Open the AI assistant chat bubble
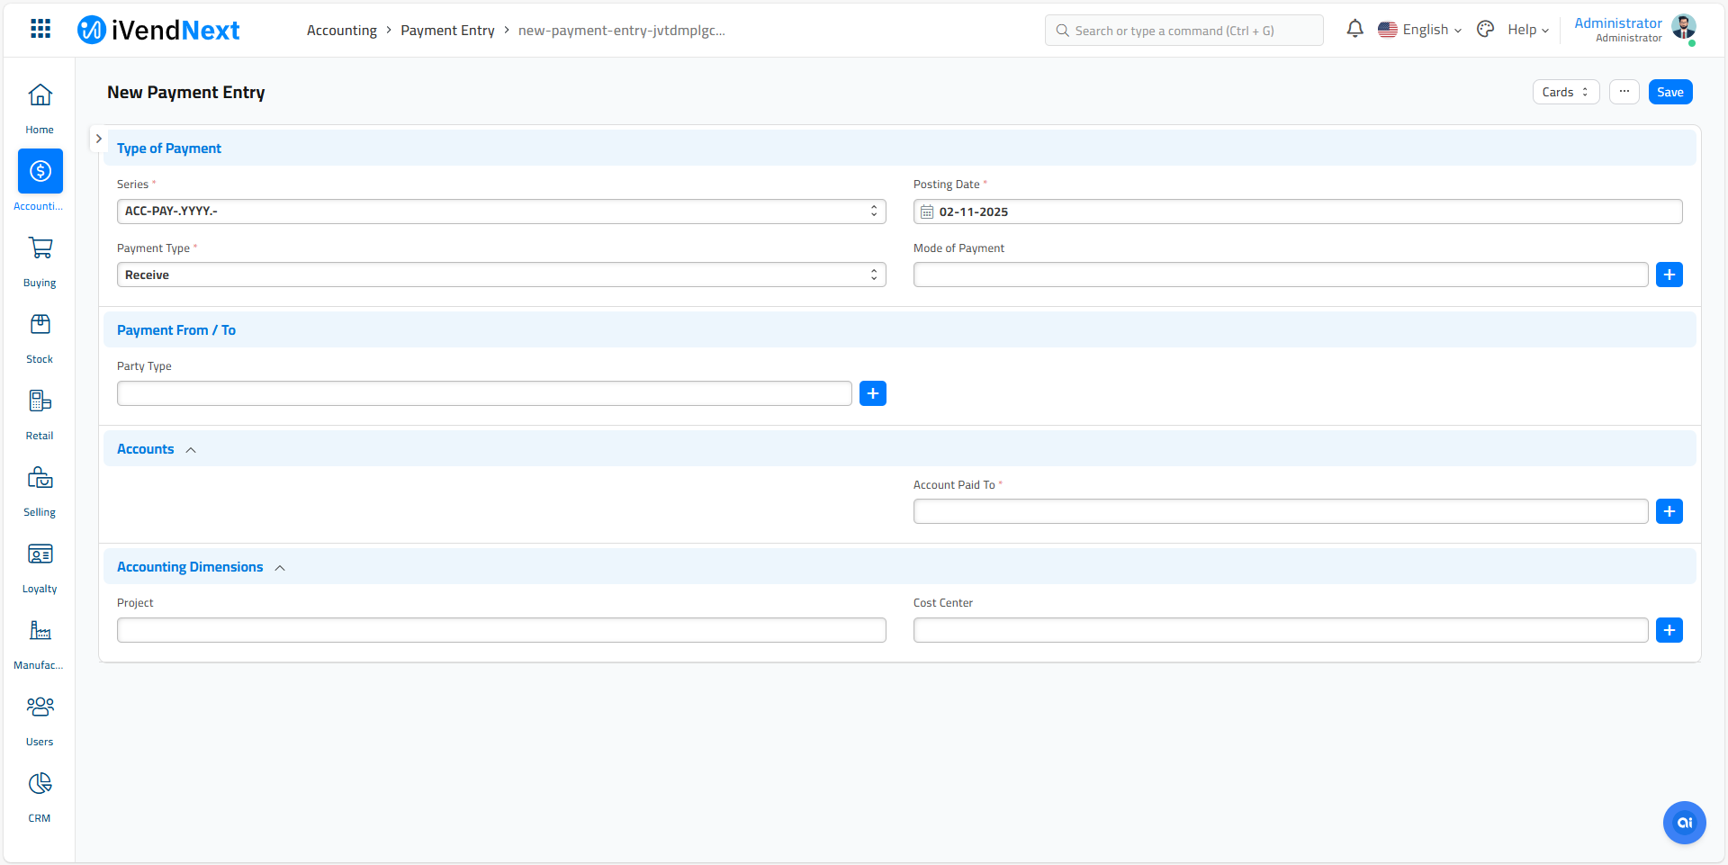The height and width of the screenshot is (865, 1728). [x=1684, y=823]
